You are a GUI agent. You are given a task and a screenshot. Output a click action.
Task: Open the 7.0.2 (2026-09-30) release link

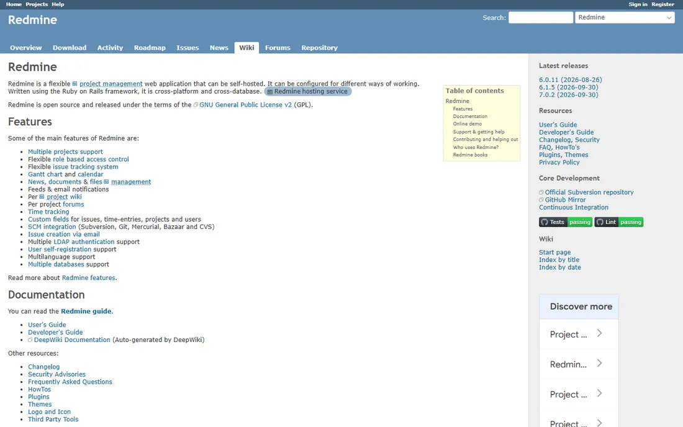pos(568,95)
